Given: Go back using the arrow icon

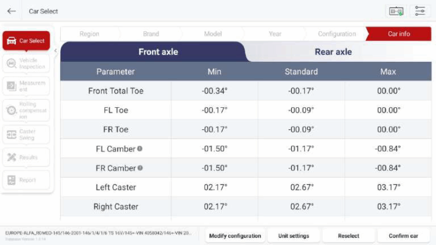Looking at the screenshot, I should [12, 11].
